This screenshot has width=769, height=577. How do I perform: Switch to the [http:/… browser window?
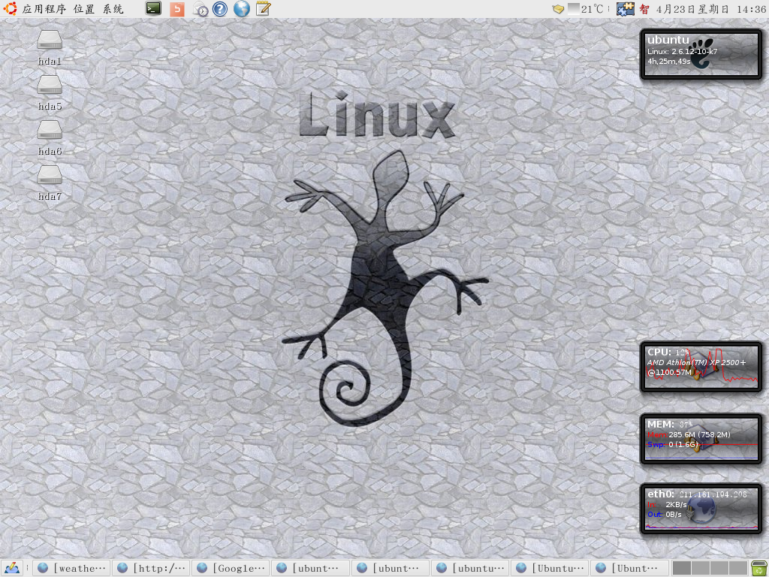point(151,568)
